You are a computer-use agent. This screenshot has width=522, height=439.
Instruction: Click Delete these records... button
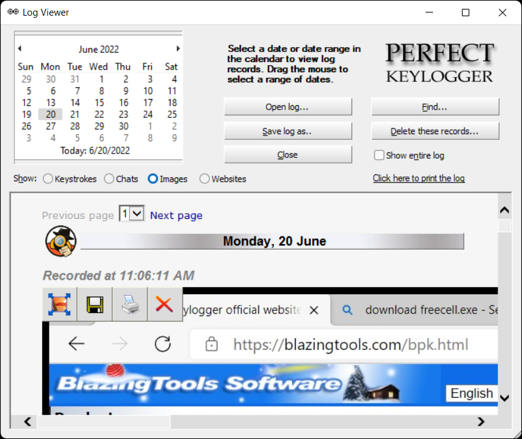(x=435, y=131)
